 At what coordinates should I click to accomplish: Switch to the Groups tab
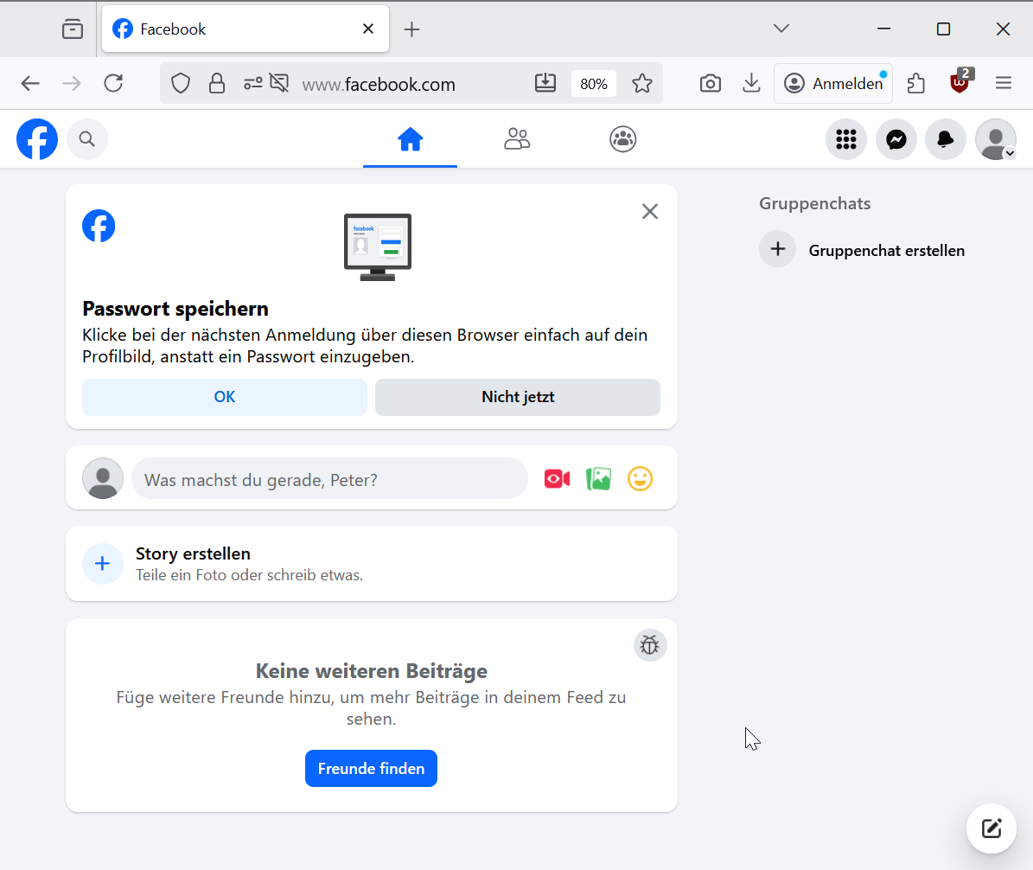point(622,139)
